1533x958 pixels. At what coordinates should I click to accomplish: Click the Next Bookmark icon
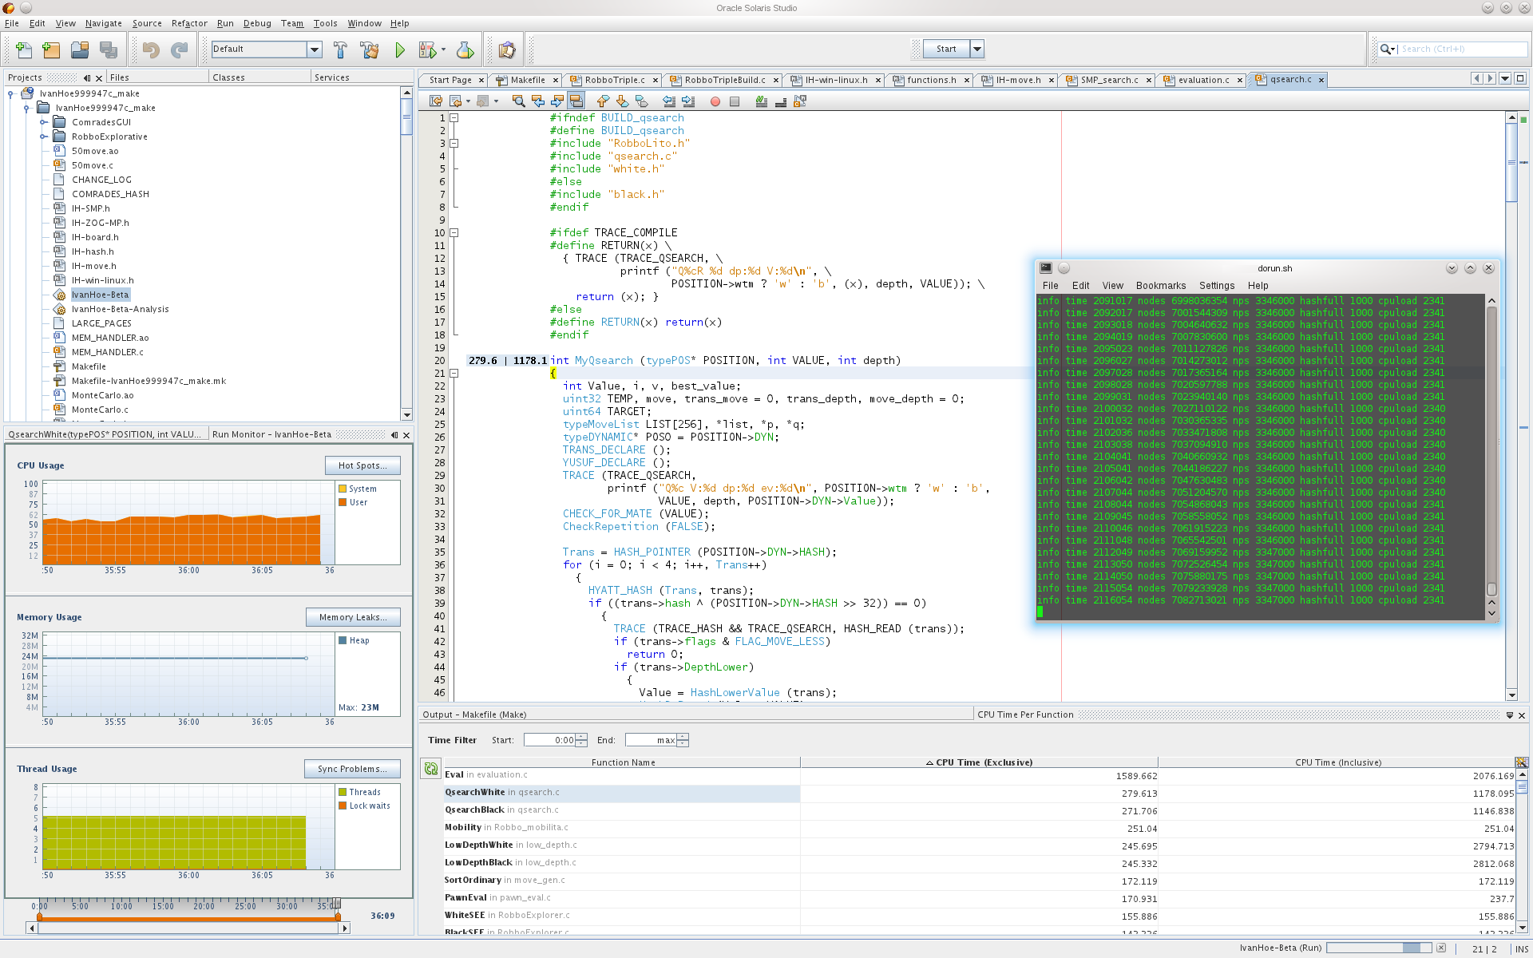point(622,101)
